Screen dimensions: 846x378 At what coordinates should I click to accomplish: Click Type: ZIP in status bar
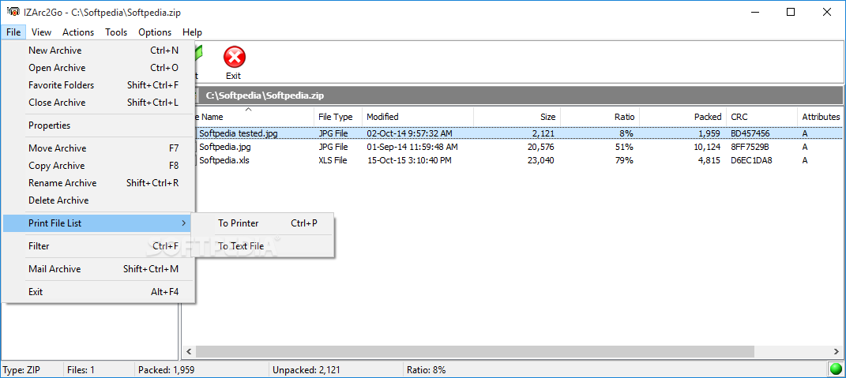coord(21,370)
